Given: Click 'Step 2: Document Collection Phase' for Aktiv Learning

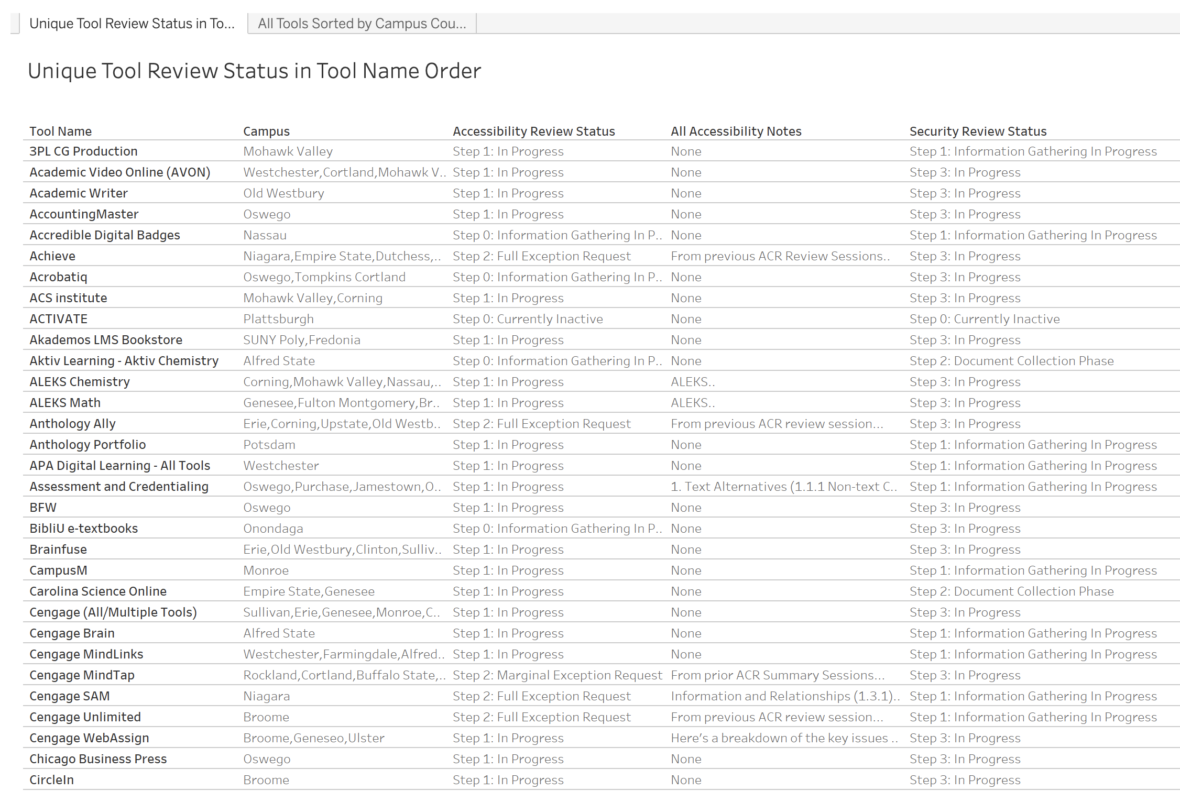Looking at the screenshot, I should [1012, 361].
